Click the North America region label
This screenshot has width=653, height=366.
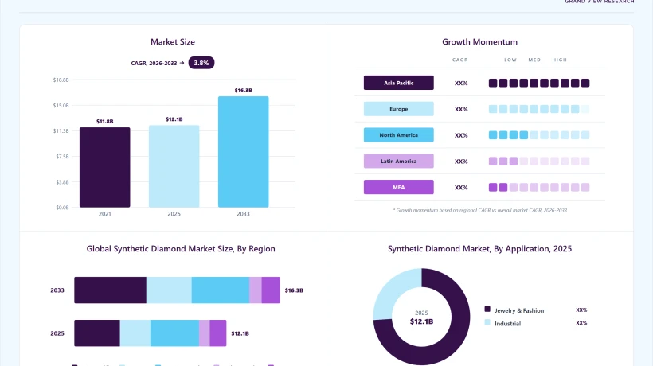point(398,135)
